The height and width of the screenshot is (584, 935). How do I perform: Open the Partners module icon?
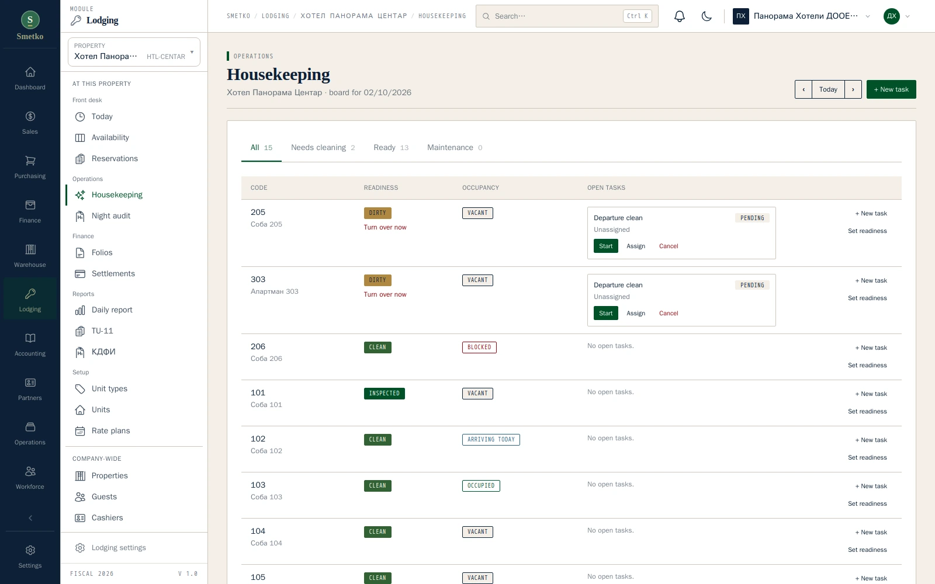(x=30, y=389)
